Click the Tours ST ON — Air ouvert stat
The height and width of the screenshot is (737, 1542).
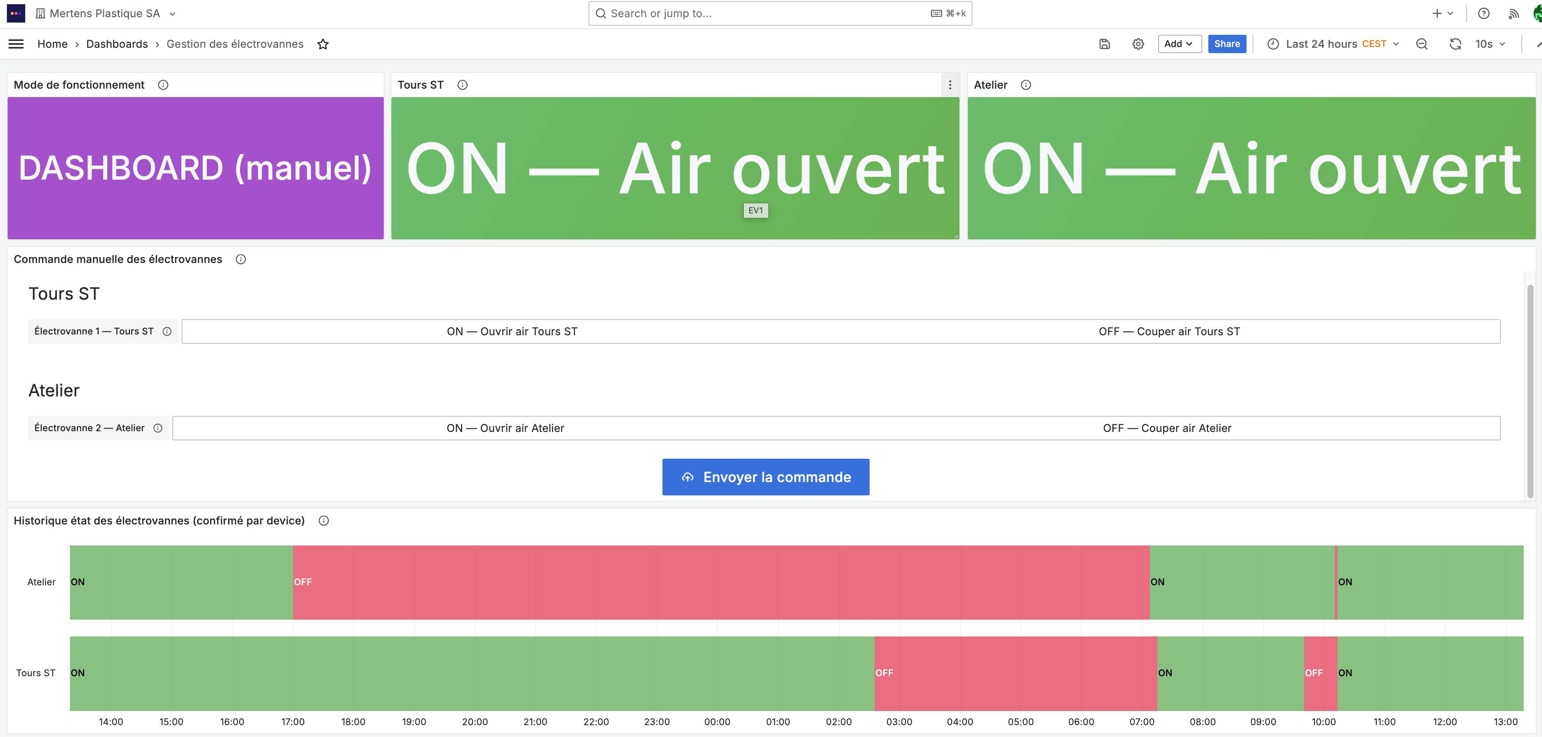[675, 168]
